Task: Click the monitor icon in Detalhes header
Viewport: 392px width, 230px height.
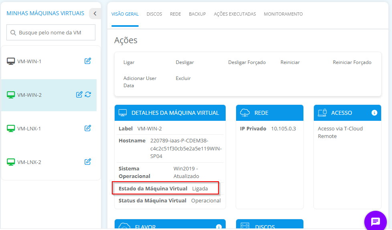Action: click(x=123, y=113)
